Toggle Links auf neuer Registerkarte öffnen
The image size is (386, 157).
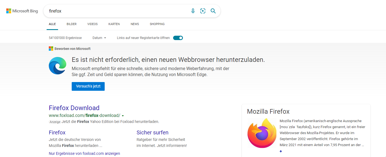click(x=178, y=38)
